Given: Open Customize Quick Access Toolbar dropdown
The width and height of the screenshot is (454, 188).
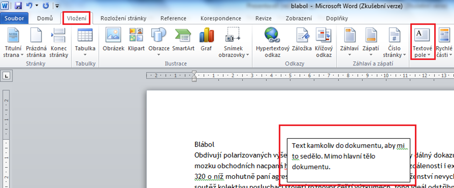Looking at the screenshot, I should pos(57,6).
